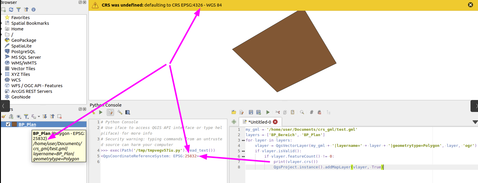Select XYZ Tiles entry
Screen dimensions: 478x183
click(21, 74)
